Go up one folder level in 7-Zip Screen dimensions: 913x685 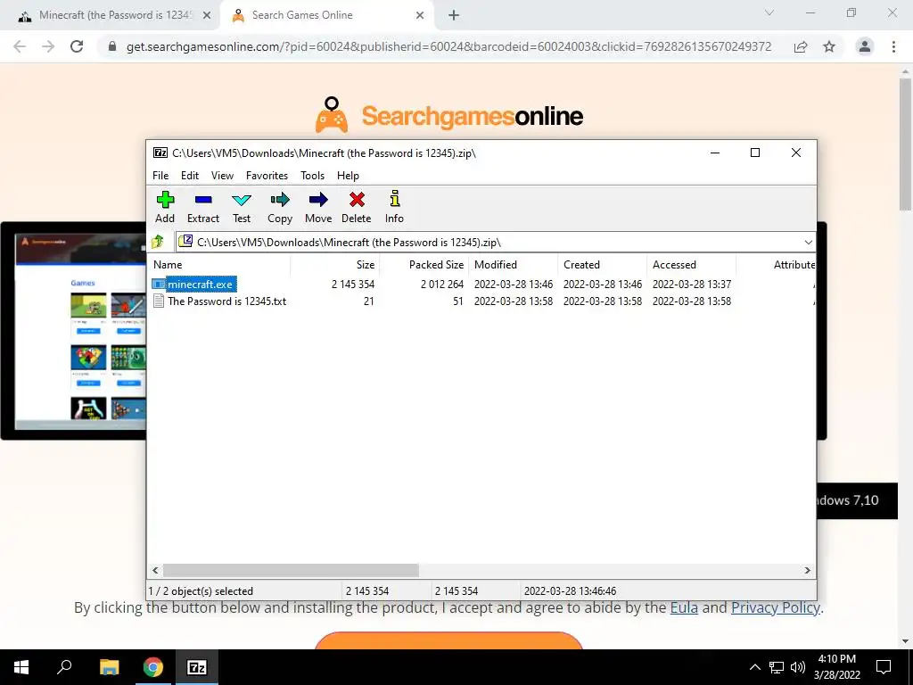[158, 242]
